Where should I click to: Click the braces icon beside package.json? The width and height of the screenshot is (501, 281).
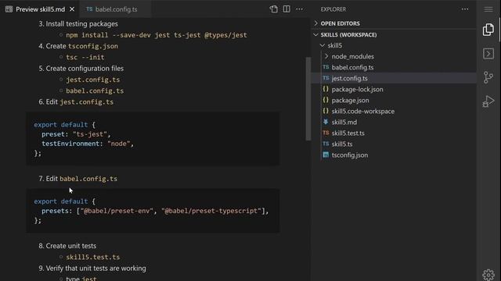click(326, 100)
